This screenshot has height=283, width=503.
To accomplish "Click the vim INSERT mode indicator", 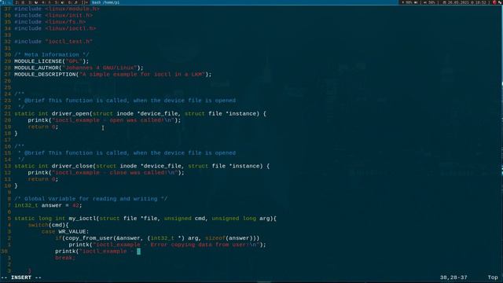I will [21, 277].
